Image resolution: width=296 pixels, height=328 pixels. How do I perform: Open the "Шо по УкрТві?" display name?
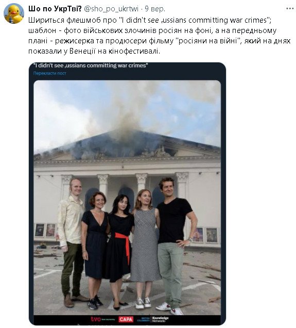pos(55,9)
